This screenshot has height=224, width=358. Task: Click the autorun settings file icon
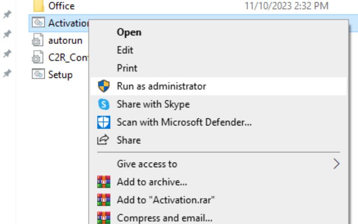coord(38,39)
